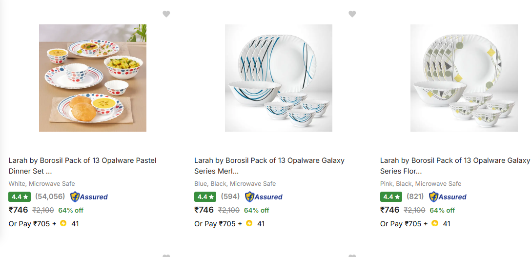Click the Assured badge on the Galaxy Flor set
Screen dimensions: 531x257
[x=448, y=197]
